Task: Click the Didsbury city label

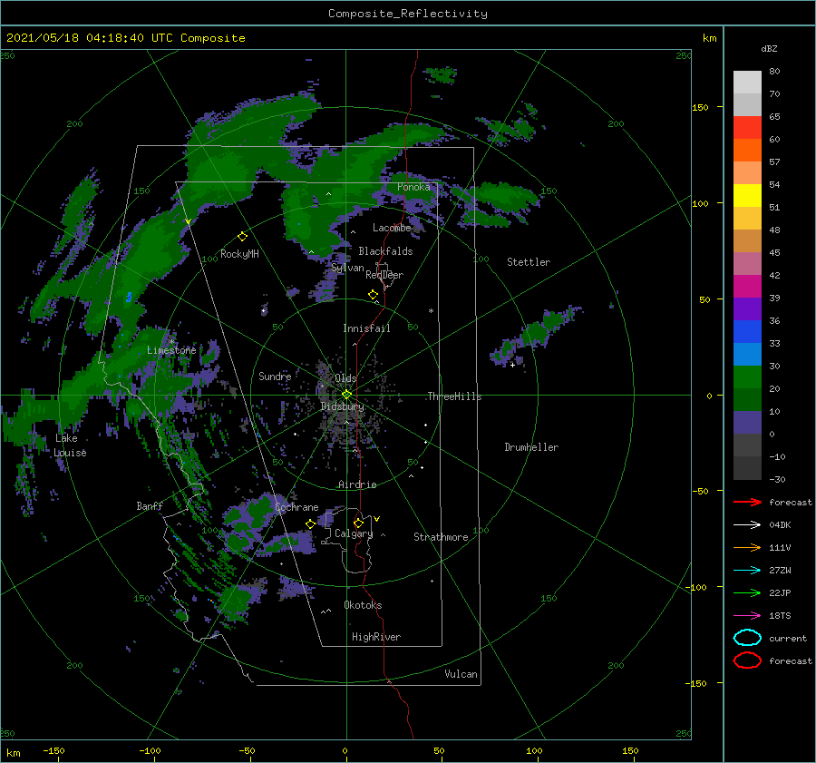Action: (342, 406)
